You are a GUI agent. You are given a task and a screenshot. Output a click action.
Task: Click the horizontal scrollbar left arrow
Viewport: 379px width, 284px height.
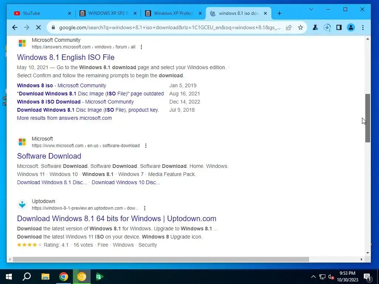pyautogui.click(x=10, y=259)
